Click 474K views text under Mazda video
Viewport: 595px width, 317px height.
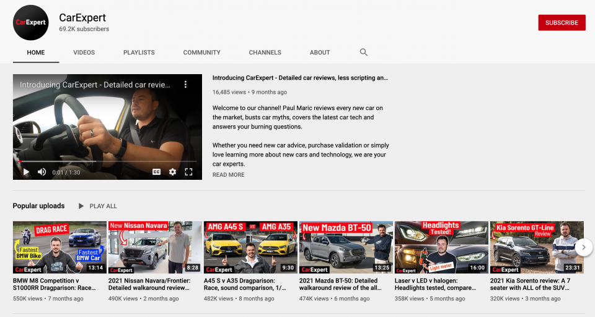coord(314,298)
